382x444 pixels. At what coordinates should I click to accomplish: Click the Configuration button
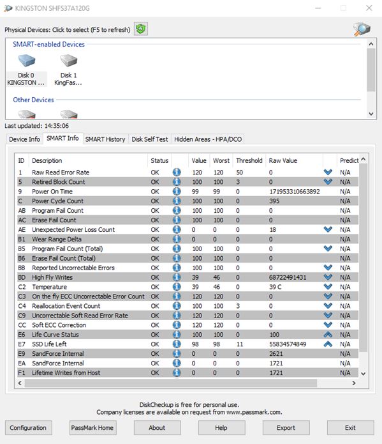(28, 427)
